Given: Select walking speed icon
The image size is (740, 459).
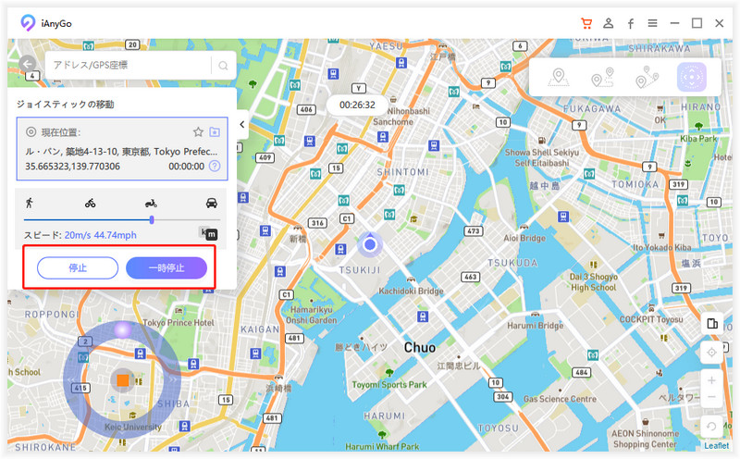Looking at the screenshot, I should [x=30, y=203].
